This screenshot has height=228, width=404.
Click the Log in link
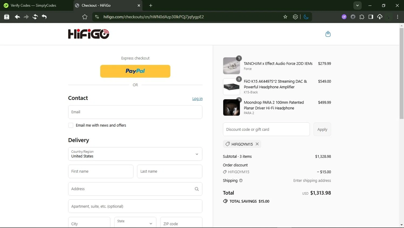pyautogui.click(x=197, y=99)
